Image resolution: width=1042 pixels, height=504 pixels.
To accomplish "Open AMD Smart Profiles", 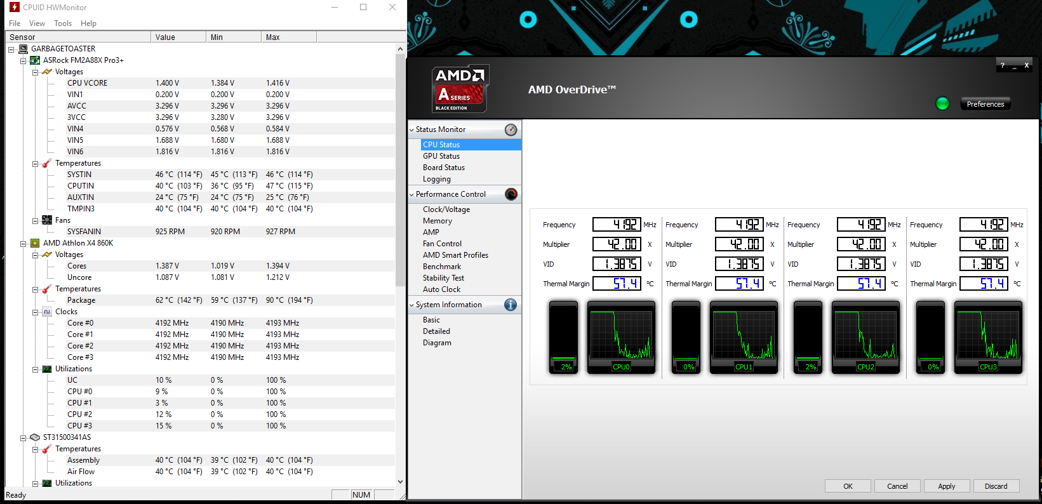I will pyautogui.click(x=455, y=255).
